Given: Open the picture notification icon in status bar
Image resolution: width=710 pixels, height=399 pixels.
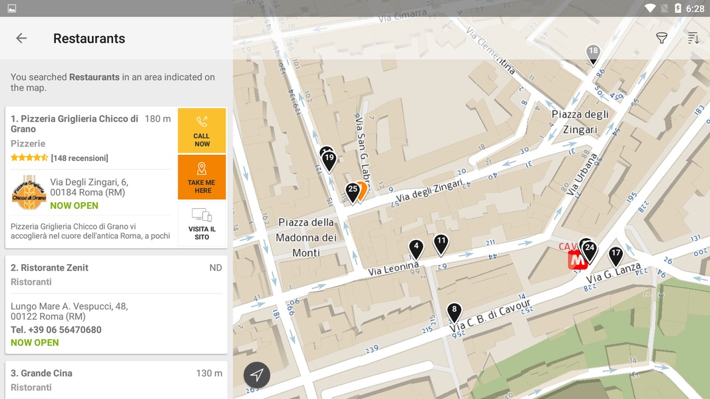Looking at the screenshot, I should point(12,9).
